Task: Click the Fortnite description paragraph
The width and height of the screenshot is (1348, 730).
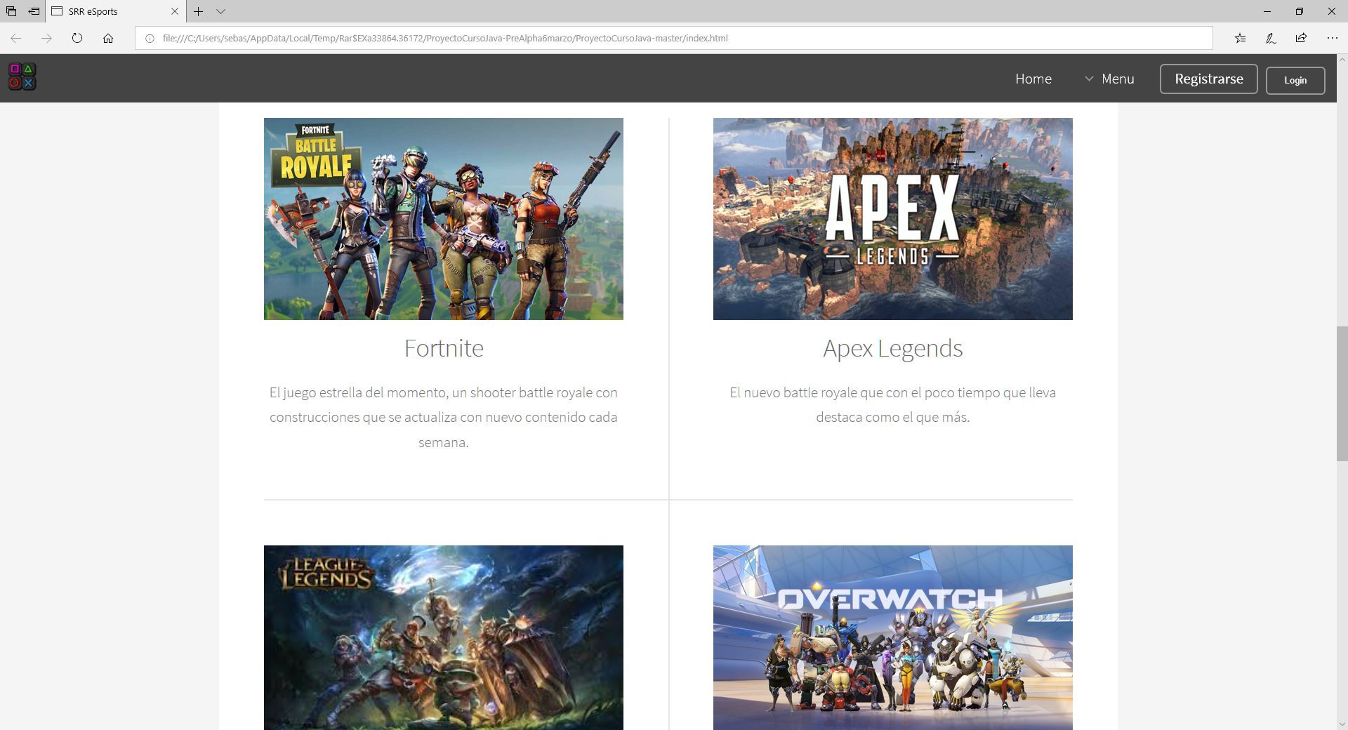Action: click(444, 417)
